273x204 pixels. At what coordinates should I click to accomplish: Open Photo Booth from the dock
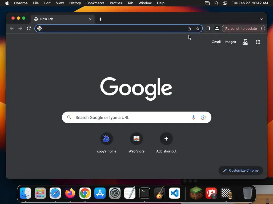tap(211, 193)
